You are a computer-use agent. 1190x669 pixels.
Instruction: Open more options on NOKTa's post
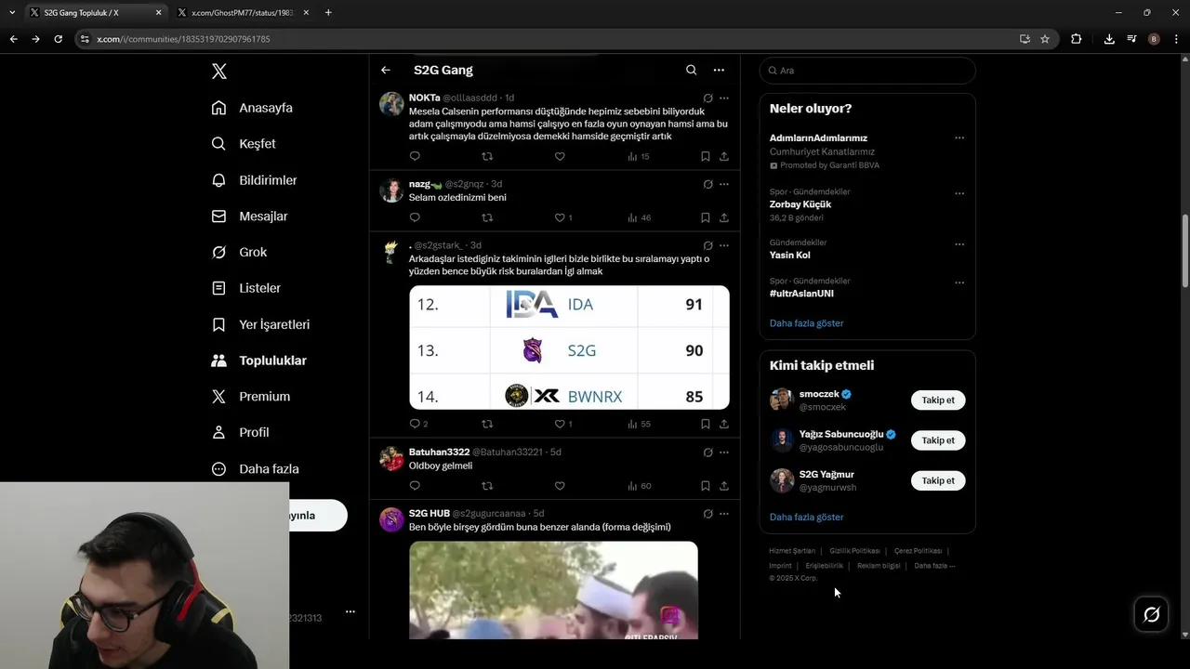coord(724,98)
